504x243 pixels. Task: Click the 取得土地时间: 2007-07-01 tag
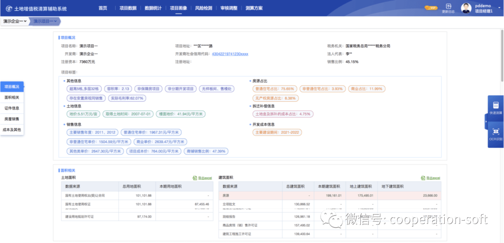128,114
